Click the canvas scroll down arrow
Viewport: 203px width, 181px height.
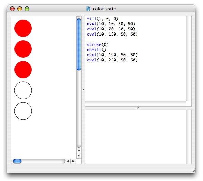tap(79, 155)
